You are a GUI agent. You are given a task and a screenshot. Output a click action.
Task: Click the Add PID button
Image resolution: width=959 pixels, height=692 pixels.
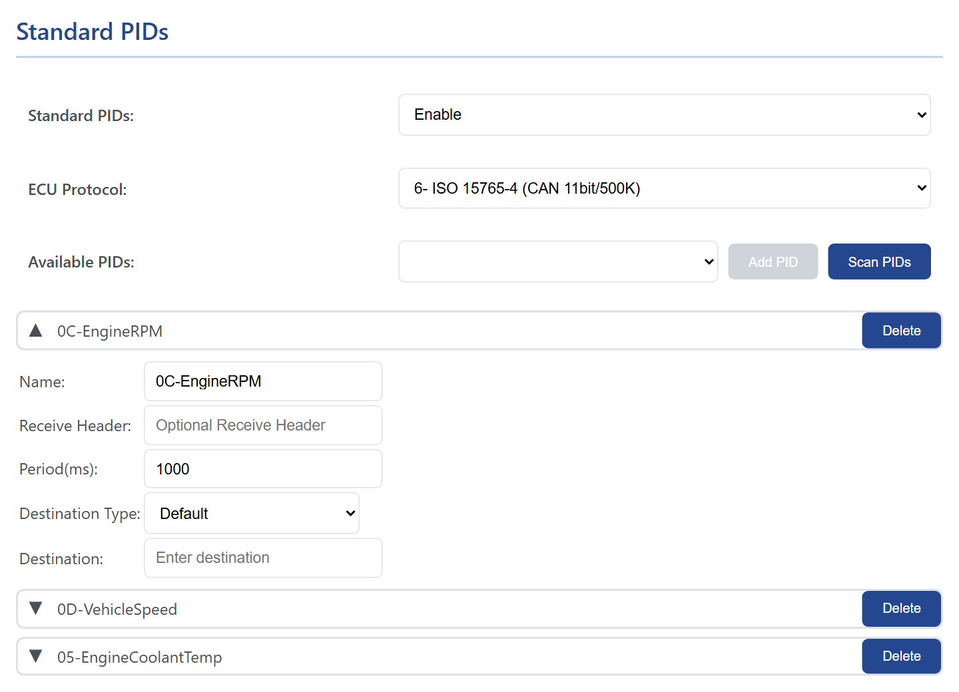click(x=773, y=261)
